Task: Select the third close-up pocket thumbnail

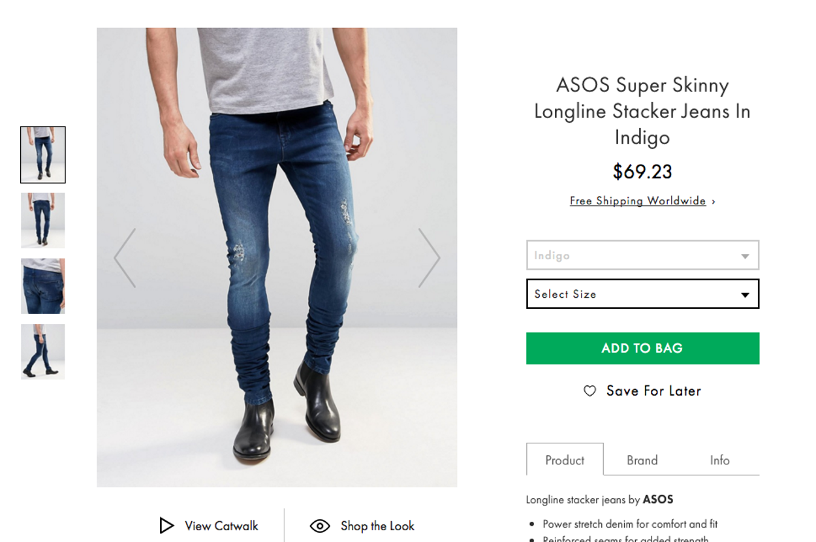Action: [43, 286]
